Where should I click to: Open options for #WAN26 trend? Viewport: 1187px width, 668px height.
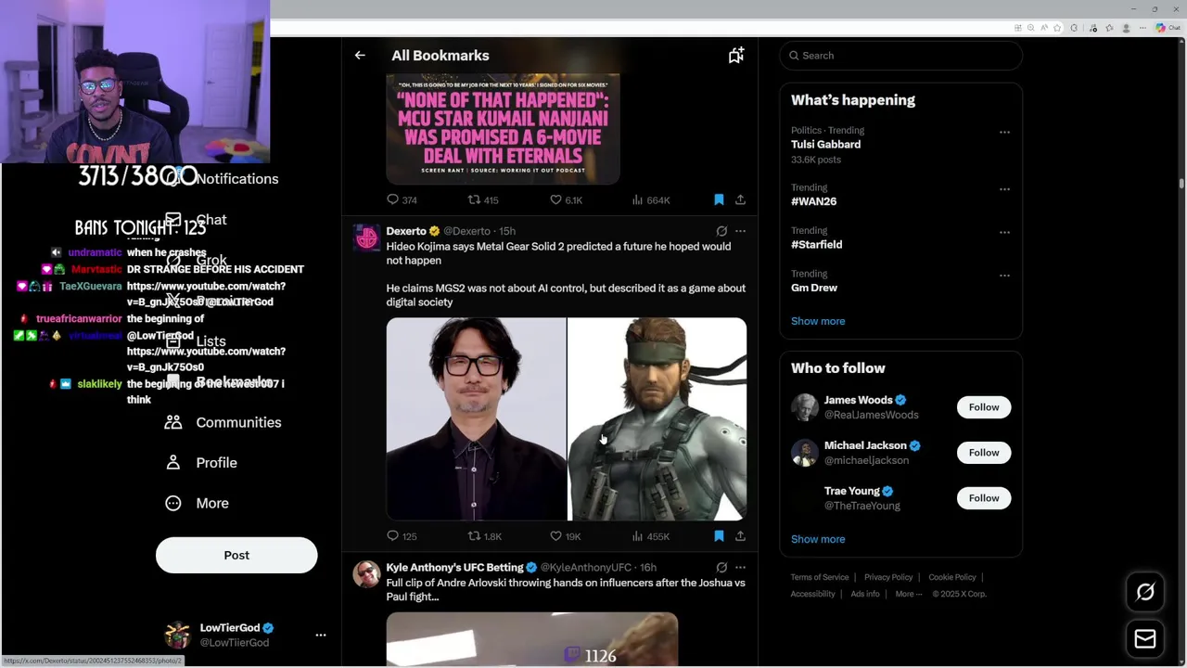[1004, 189]
